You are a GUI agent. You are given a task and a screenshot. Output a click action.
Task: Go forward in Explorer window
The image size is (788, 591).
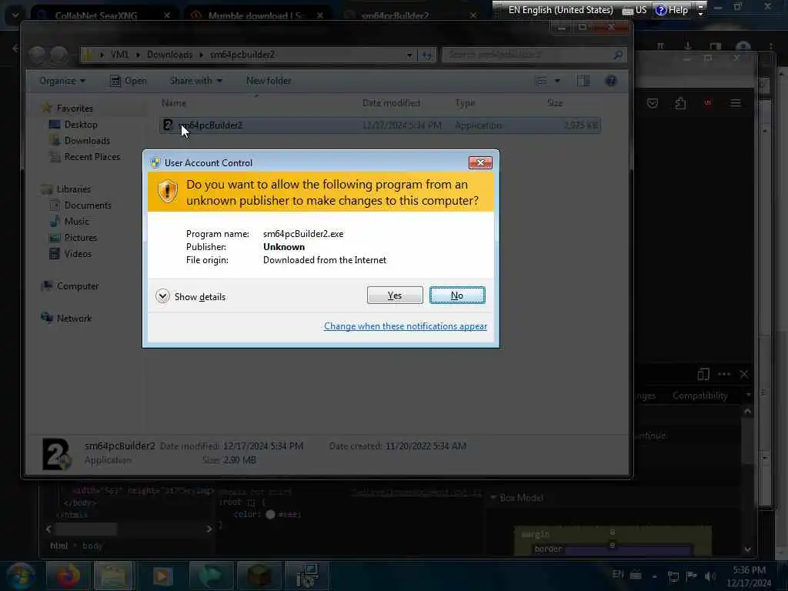(58, 55)
